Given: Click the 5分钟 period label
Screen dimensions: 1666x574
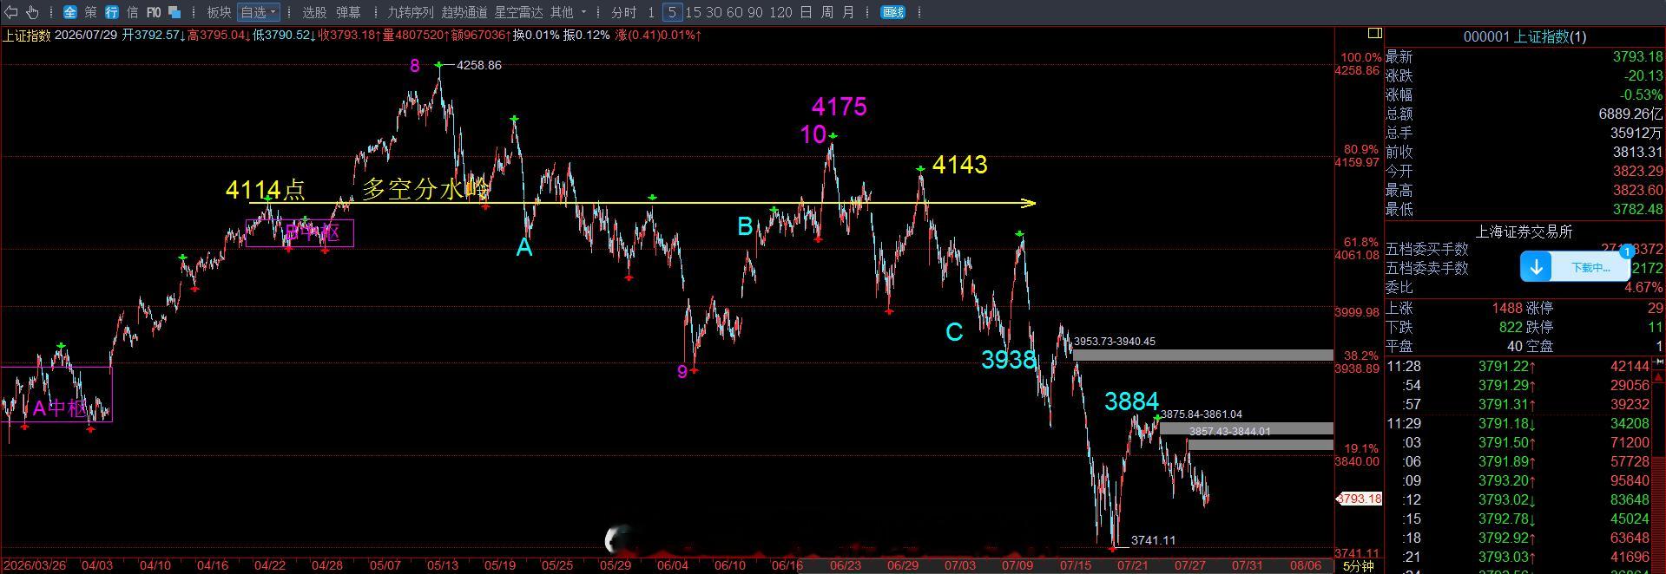Looking at the screenshot, I should click(1359, 566).
